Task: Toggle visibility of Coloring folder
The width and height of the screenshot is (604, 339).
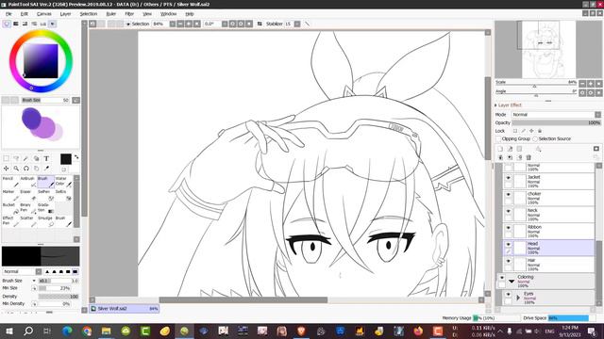Action: (501, 277)
